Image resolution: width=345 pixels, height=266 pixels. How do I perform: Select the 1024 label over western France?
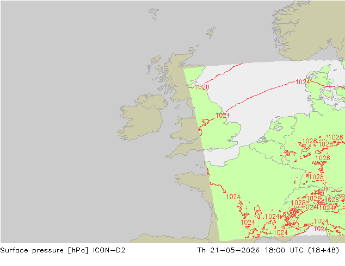pyautogui.click(x=233, y=197)
